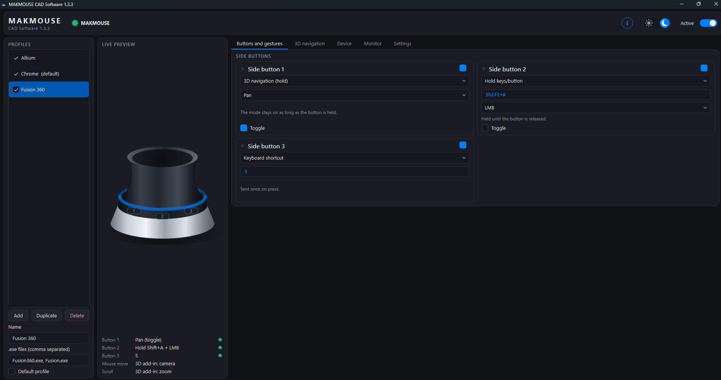Open the 3D navigation (hold) dropdown
The image size is (721, 380).
354,81
